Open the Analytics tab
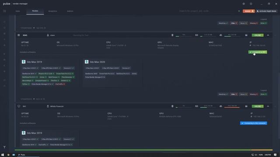Image resolution: width=280 pixels, height=157 pixels. tap(52, 11)
